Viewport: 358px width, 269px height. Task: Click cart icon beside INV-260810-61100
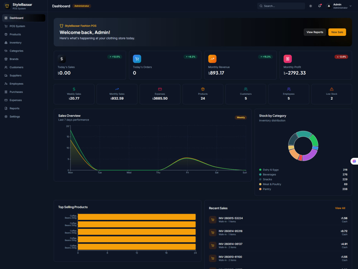coord(213,259)
